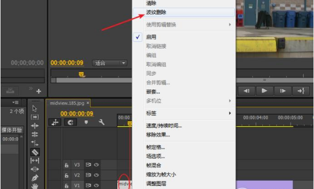Screen dimensions: 314x189
Task: Choose 波纹删除 from context menu
Action: [x=184, y=12]
